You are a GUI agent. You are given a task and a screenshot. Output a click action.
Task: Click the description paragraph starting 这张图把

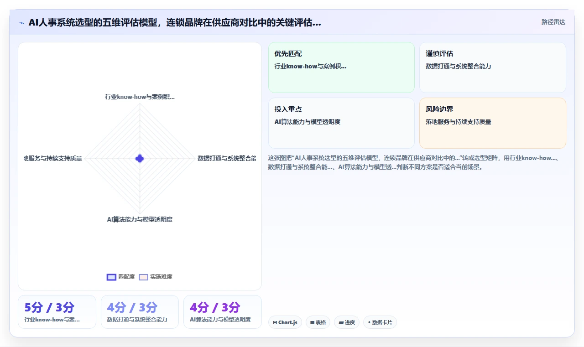(414, 162)
